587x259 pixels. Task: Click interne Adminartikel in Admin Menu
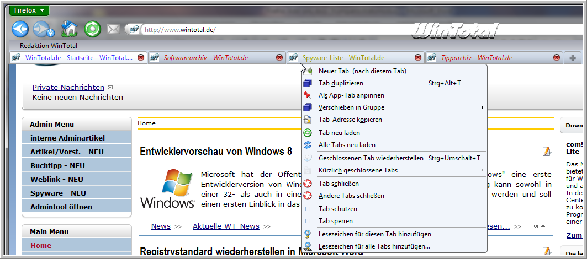77,138
